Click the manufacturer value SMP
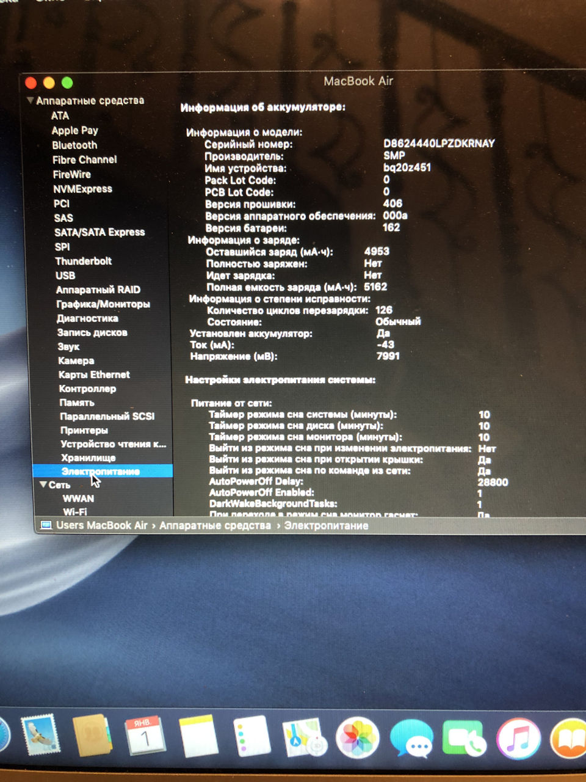Image resolution: width=586 pixels, height=782 pixels. click(394, 155)
